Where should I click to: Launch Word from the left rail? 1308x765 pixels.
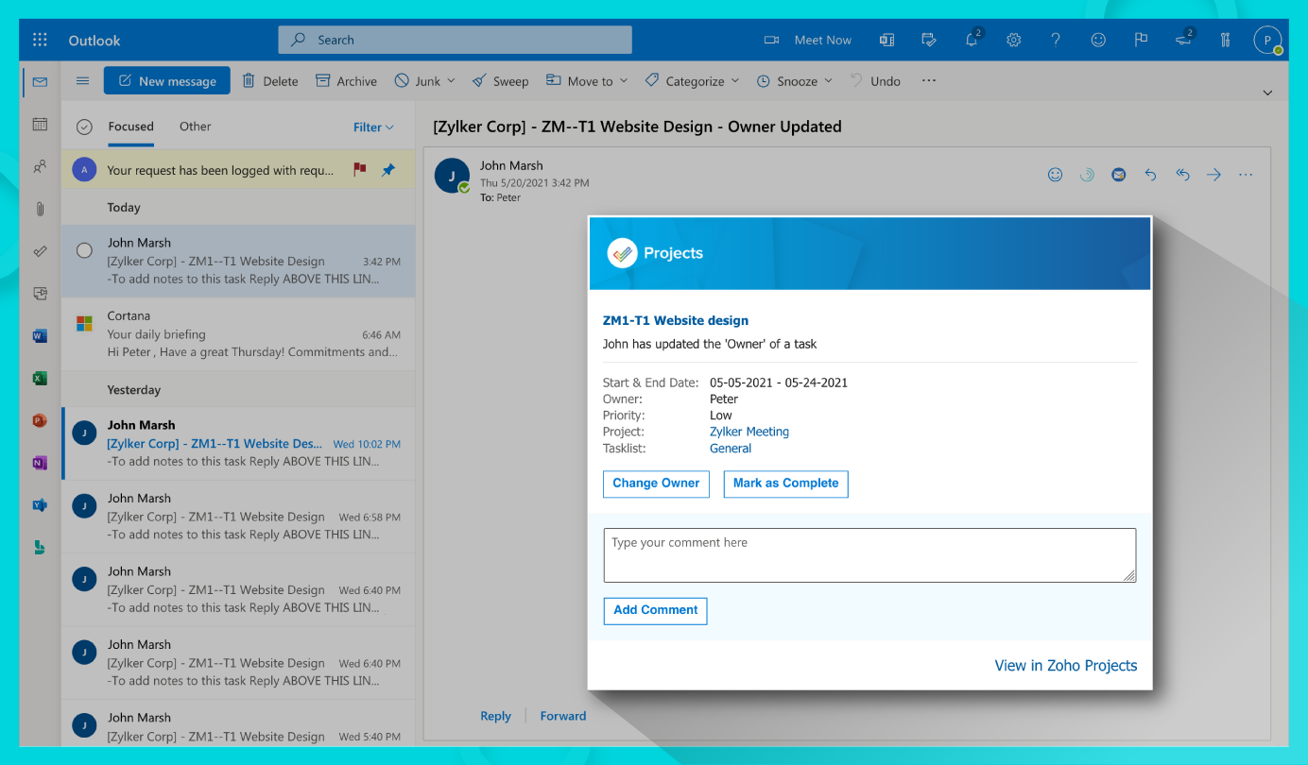pos(40,335)
